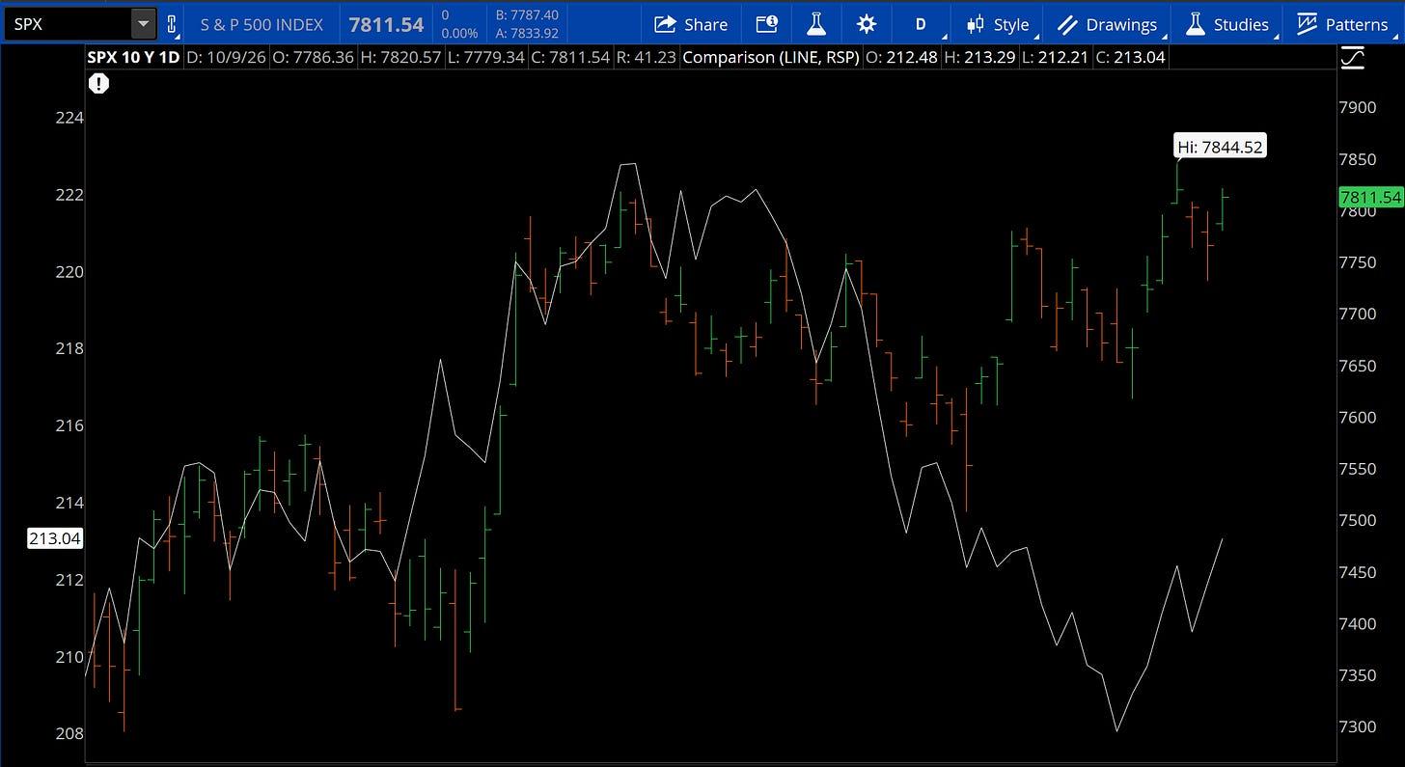Open the Drawings menu
The width and height of the screenshot is (1405, 767).
[x=1108, y=24]
